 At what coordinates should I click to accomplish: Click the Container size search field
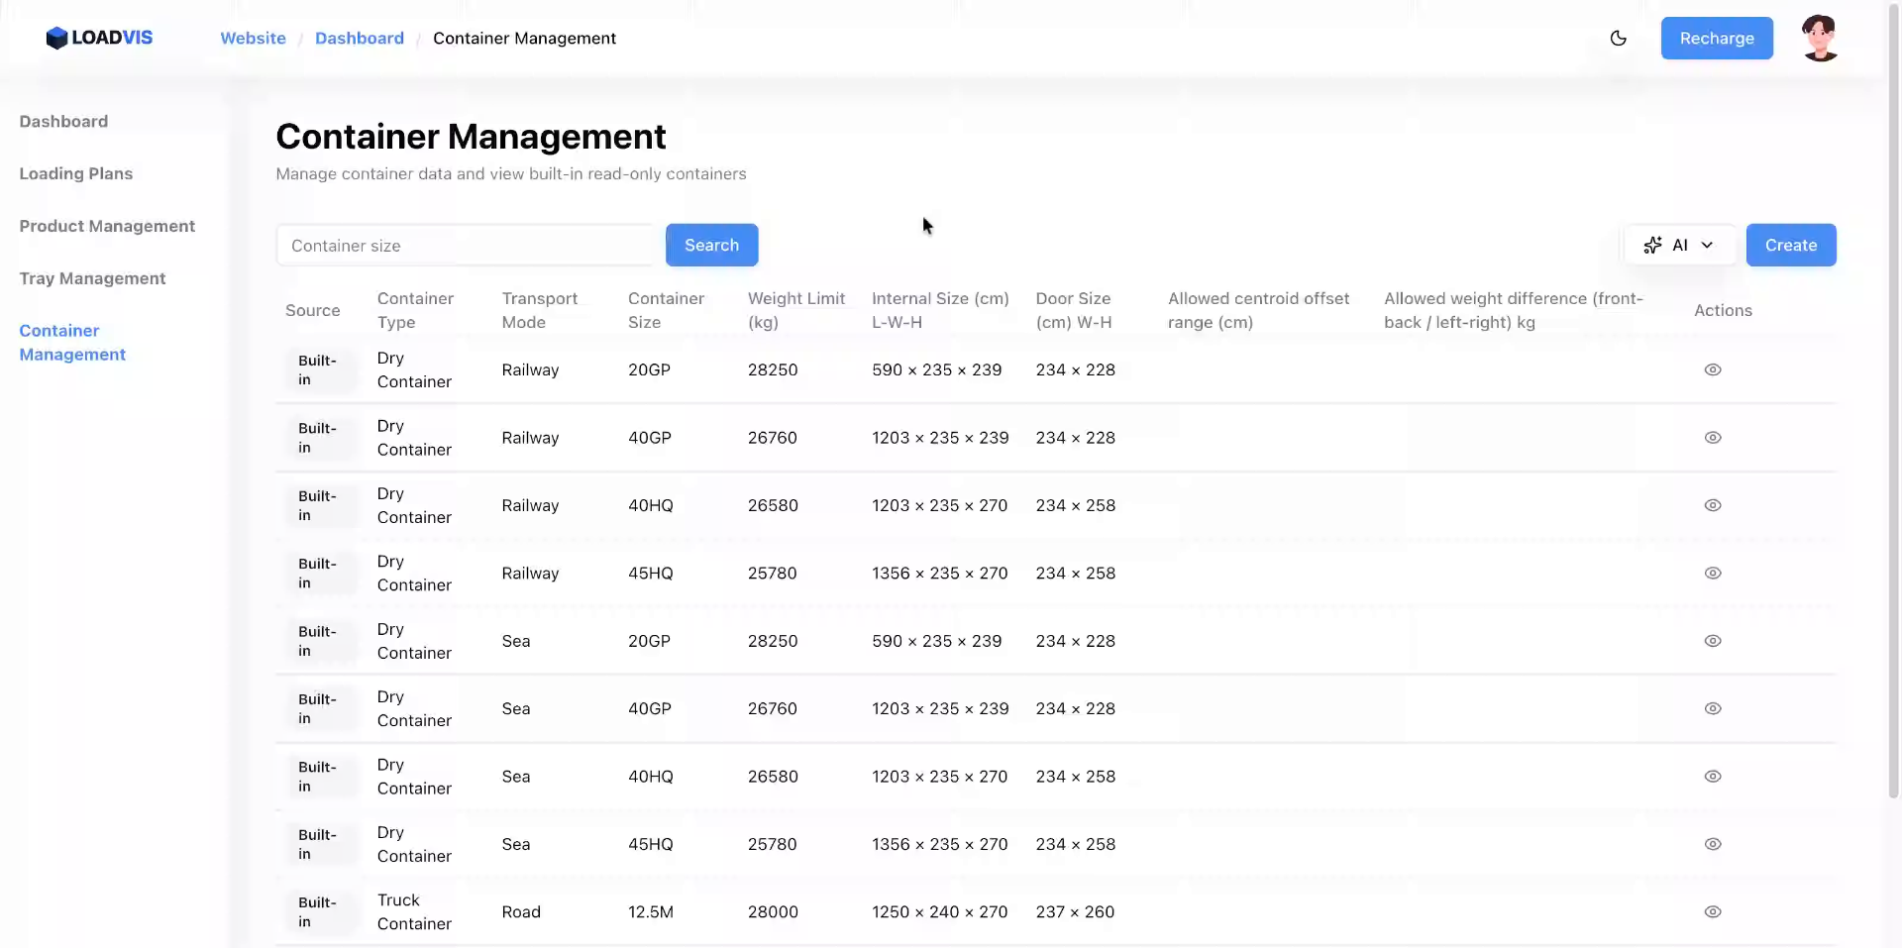(x=466, y=245)
